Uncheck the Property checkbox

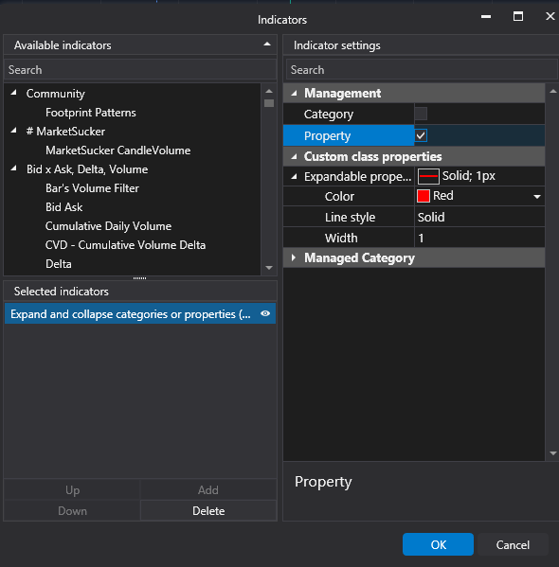click(x=421, y=135)
